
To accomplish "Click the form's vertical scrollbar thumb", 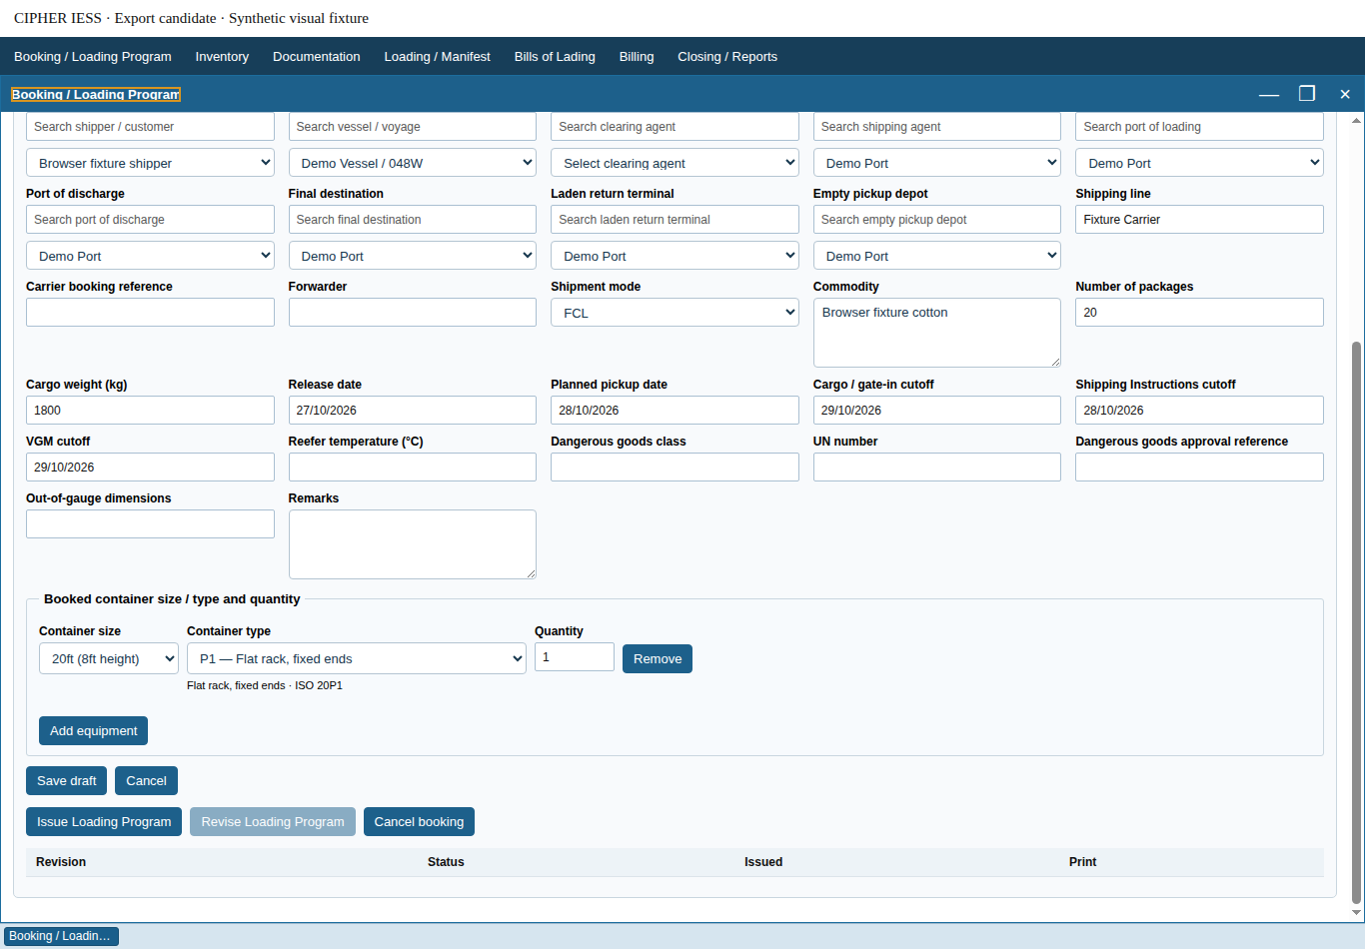I will click(x=1356, y=622).
